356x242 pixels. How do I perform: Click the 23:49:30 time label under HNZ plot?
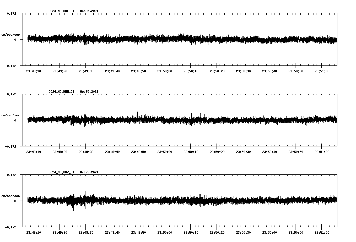click(x=86, y=232)
